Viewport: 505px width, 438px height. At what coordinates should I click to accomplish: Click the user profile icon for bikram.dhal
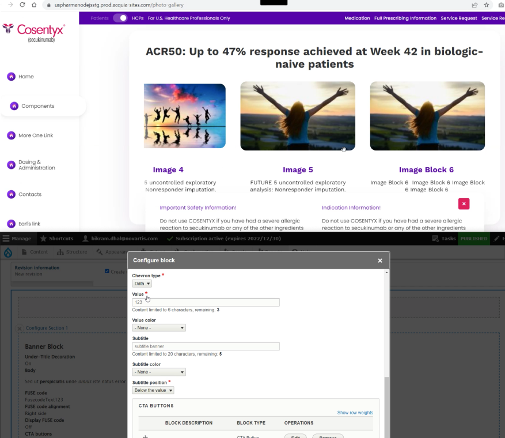coord(85,239)
